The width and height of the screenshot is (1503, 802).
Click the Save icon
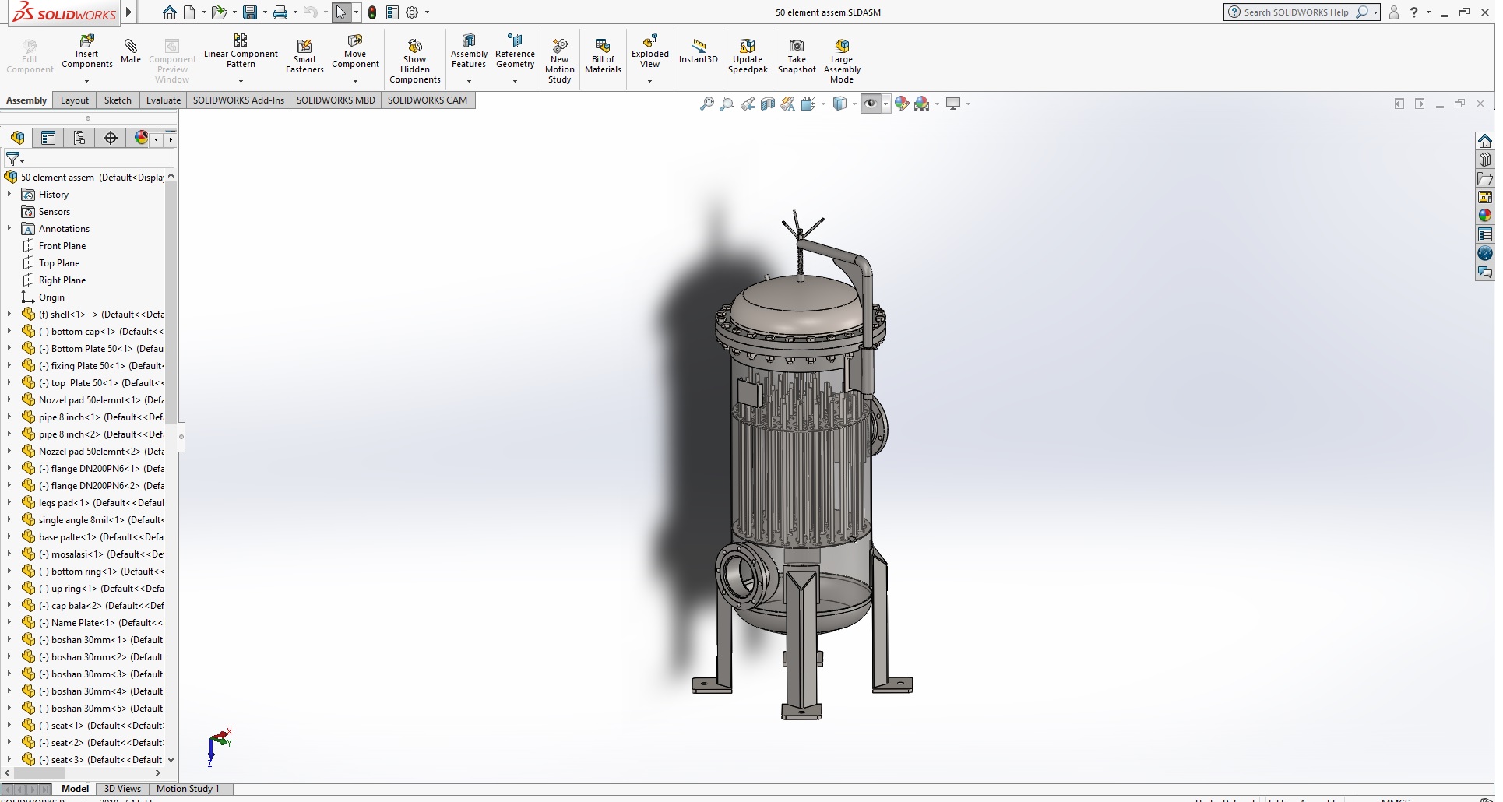[250, 12]
